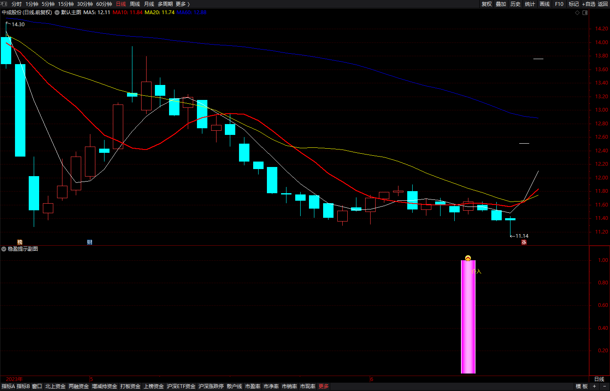Select the 60分钟 period
610x391 pixels.
[x=104, y=4]
